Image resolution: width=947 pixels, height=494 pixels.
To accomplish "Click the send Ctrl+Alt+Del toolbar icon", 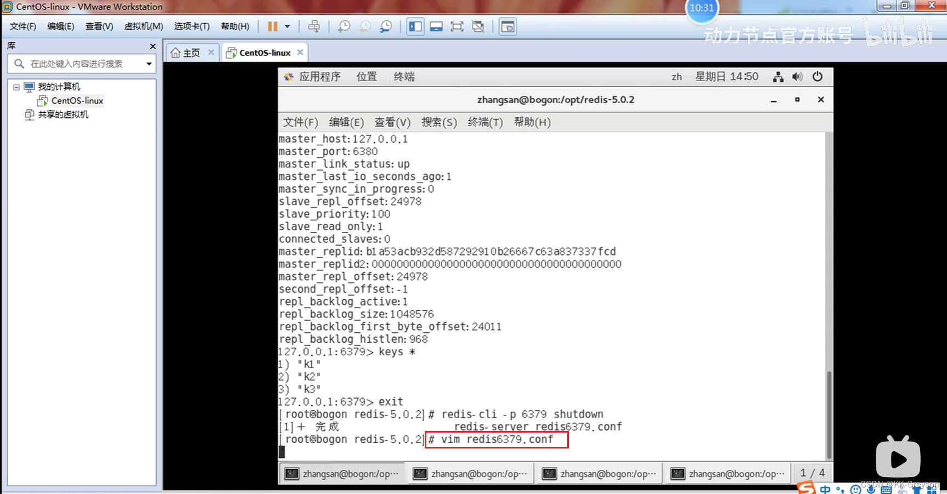I will pyautogui.click(x=314, y=26).
